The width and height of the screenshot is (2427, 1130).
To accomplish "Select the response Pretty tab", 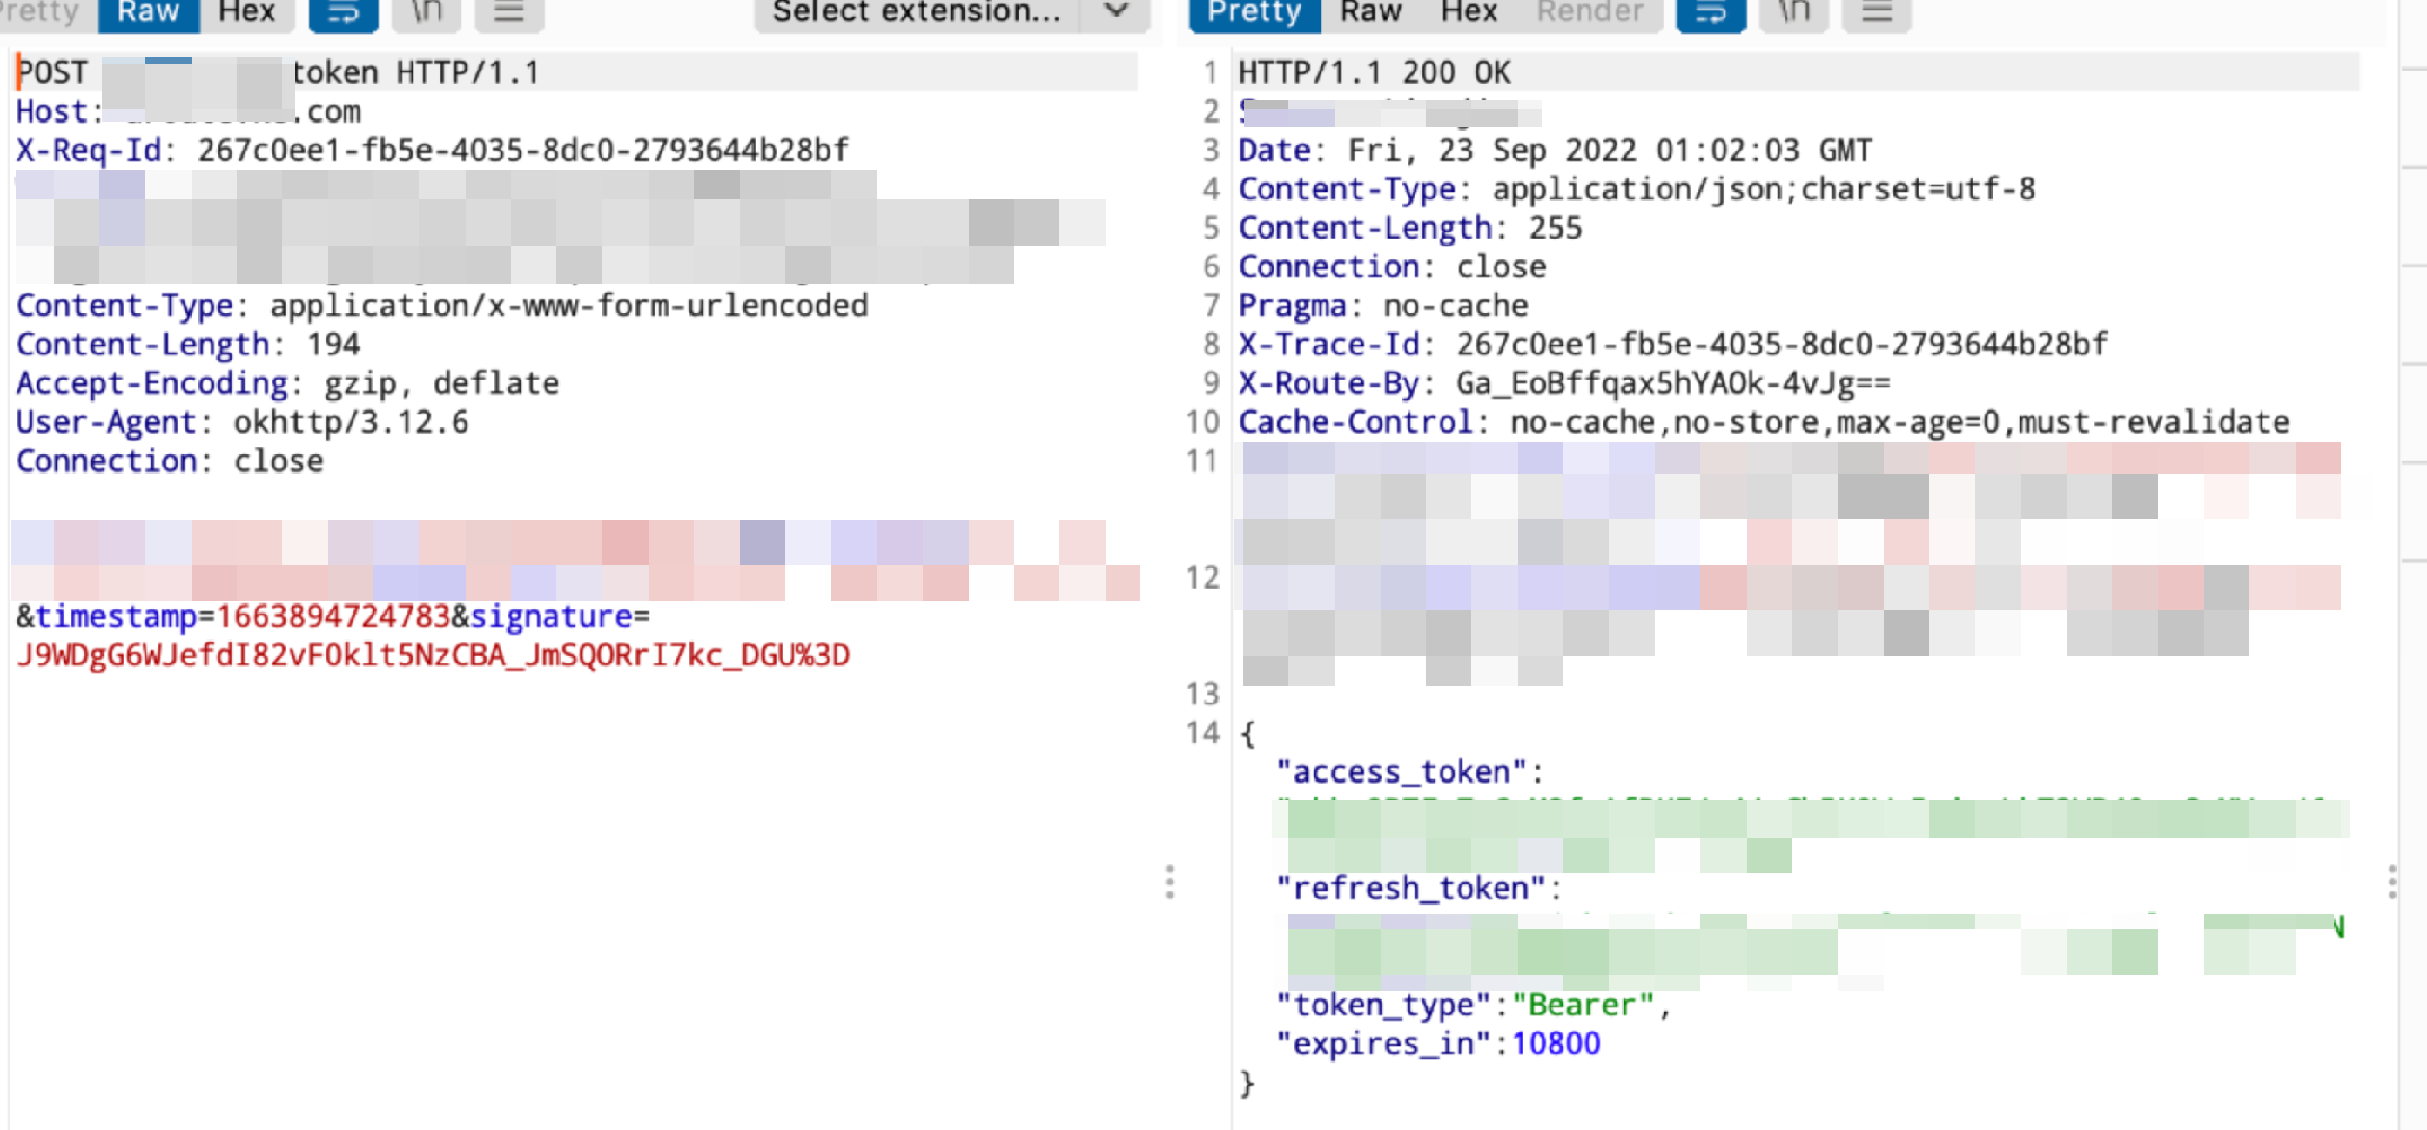I will pyautogui.click(x=1255, y=12).
